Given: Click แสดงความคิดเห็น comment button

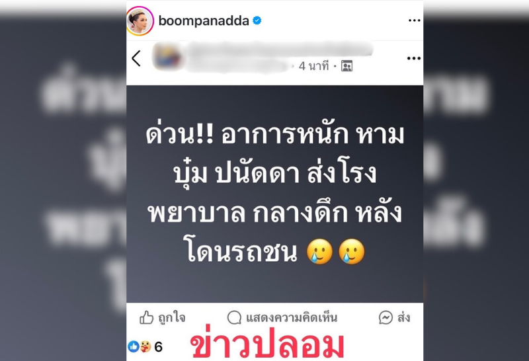Looking at the screenshot, I should tap(292, 318).
